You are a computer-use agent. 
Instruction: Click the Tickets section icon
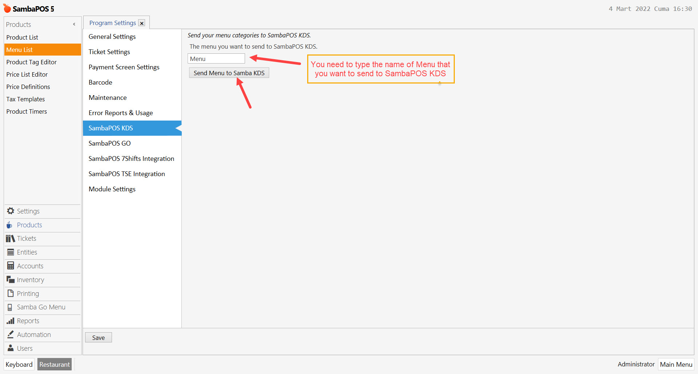click(x=10, y=239)
